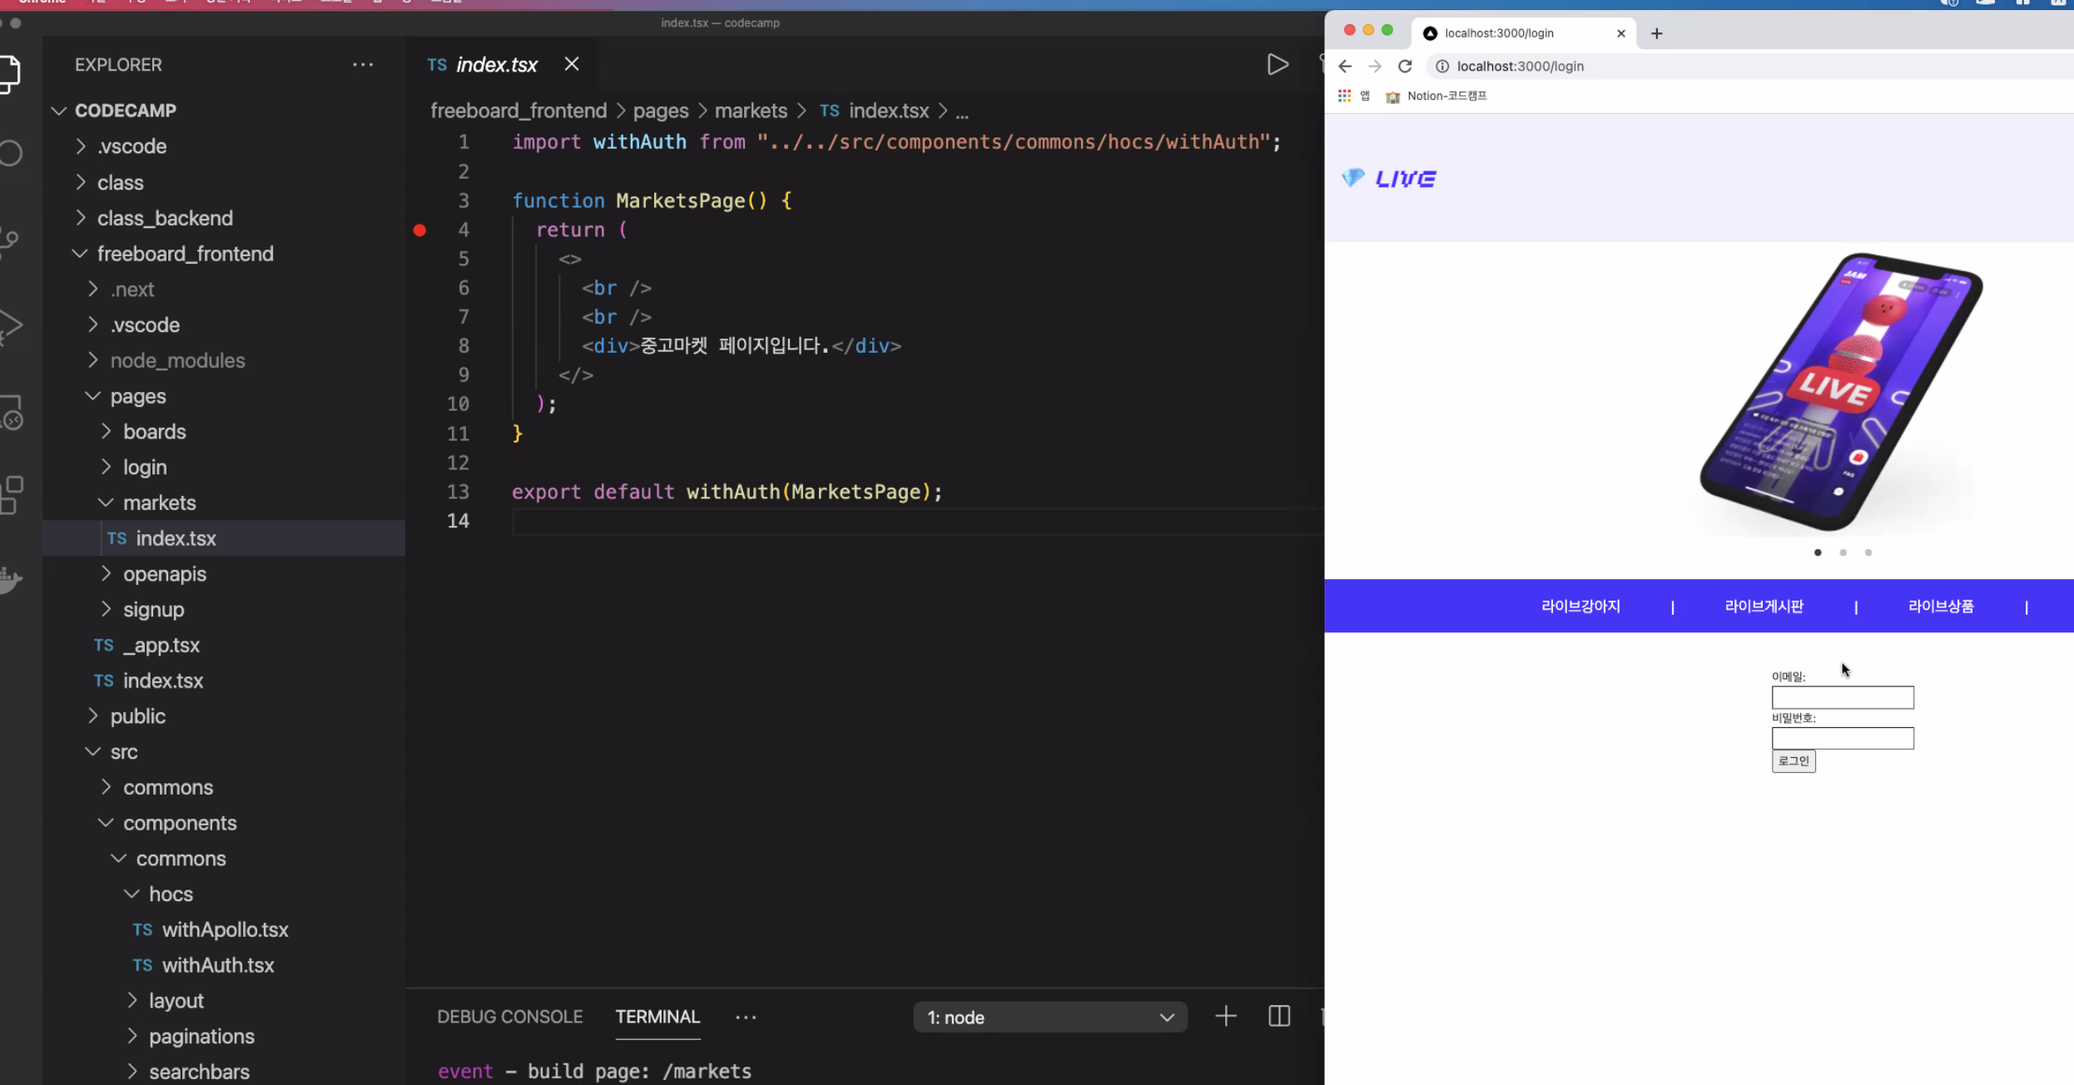Viewport: 2074px width, 1085px height.
Task: Collapse the markets folder
Action: 159,503
